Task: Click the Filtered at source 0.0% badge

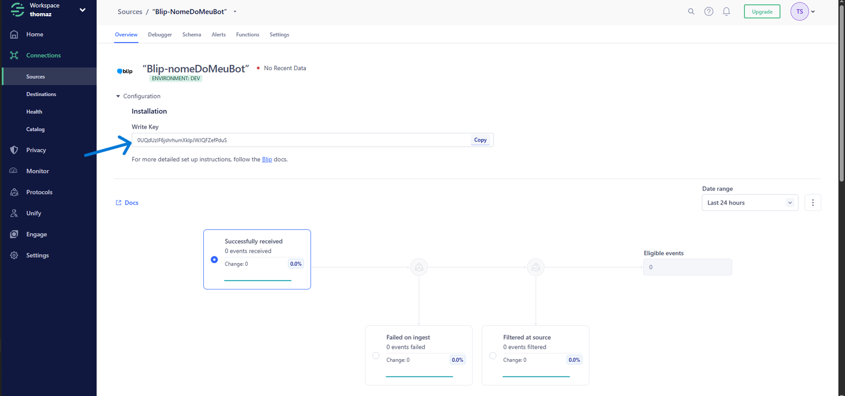Action: (x=574, y=360)
